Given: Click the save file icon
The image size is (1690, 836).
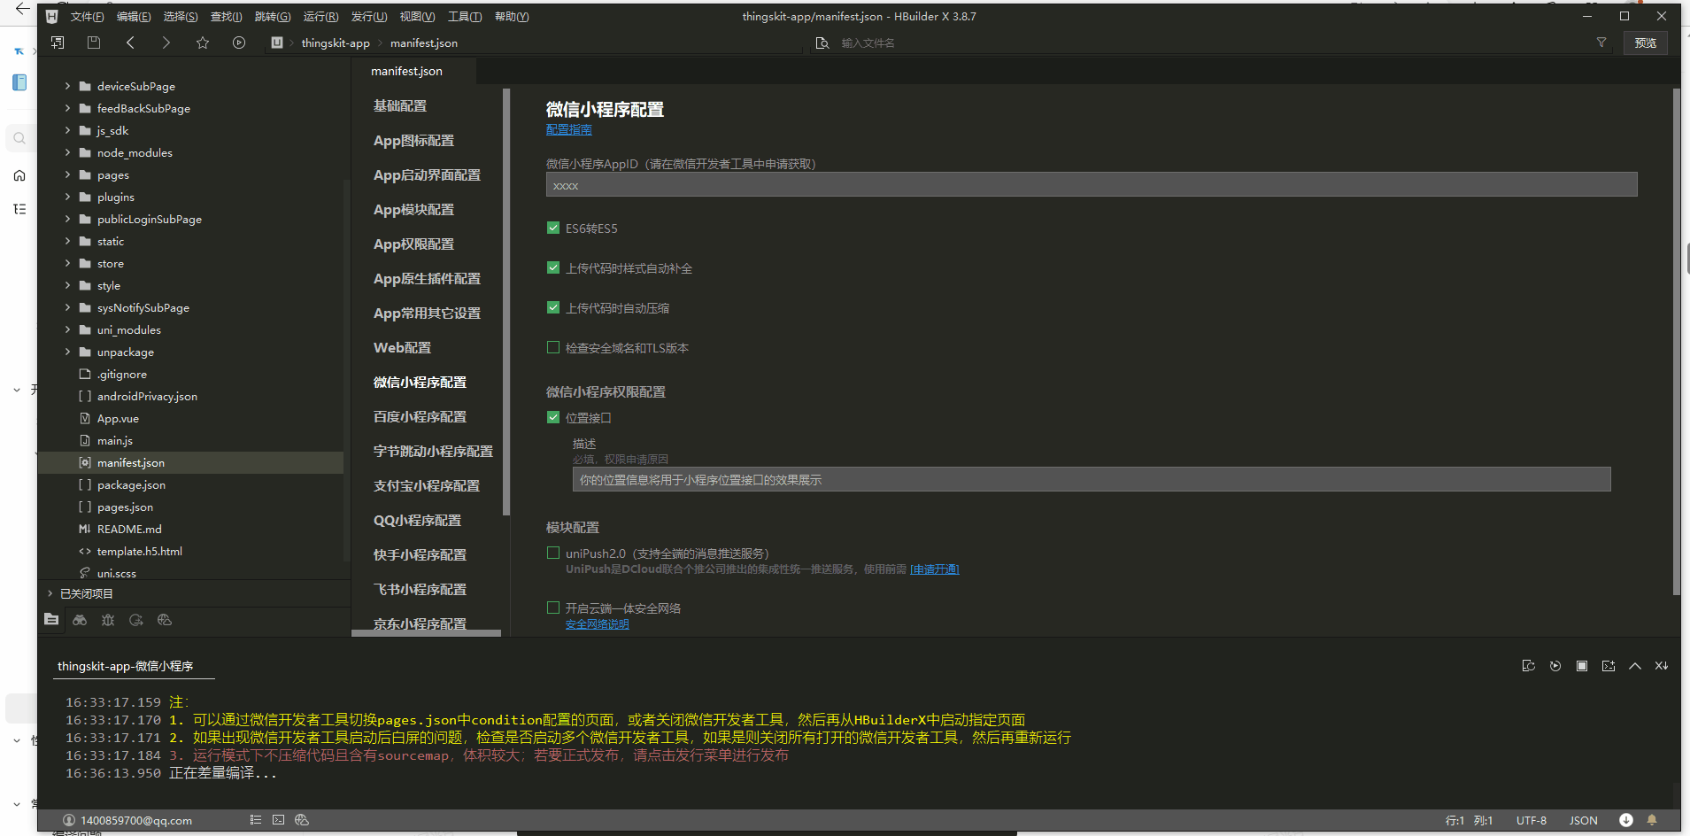Looking at the screenshot, I should pos(94,43).
